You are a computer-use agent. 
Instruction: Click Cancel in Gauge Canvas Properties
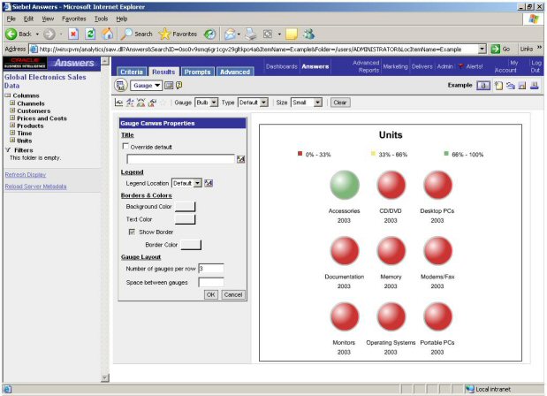click(x=233, y=294)
